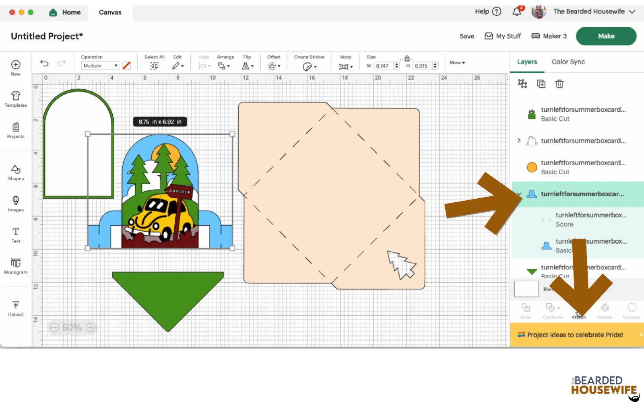Select the green triangle Basic Cut layer
Image resolution: width=644 pixels, height=409 pixels.
pyautogui.click(x=578, y=271)
